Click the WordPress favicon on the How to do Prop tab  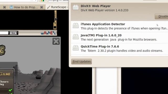(x=11, y=7)
